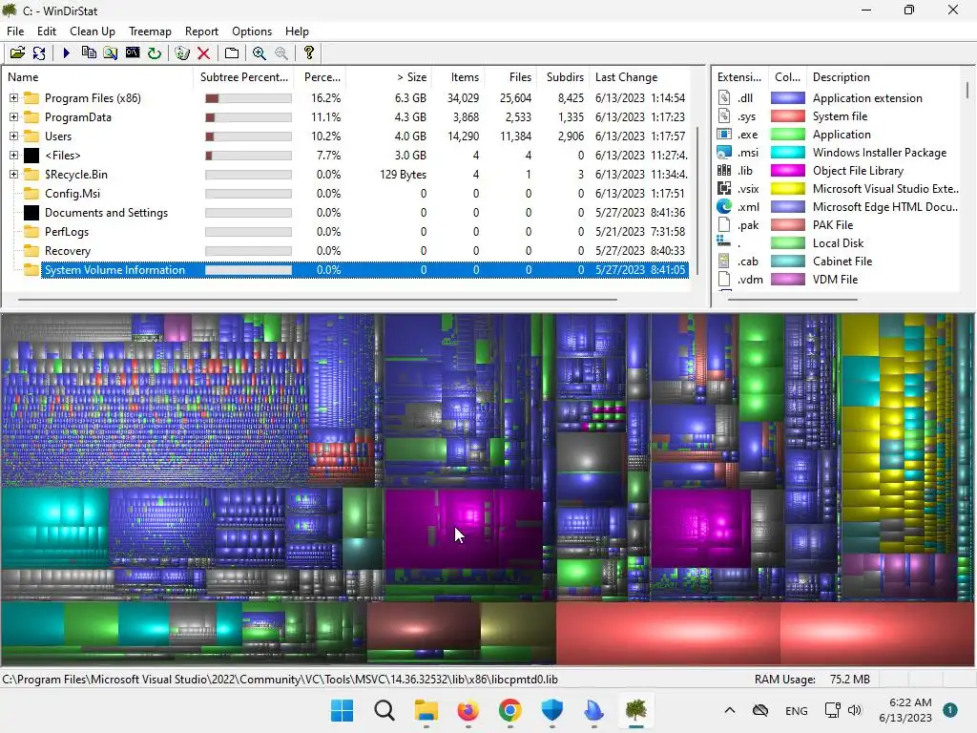Click the large red block in treemap
The height and width of the screenshot is (733, 977).
[x=668, y=634]
